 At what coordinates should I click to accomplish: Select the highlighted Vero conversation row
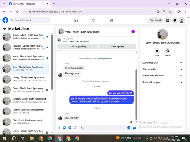[25, 69]
